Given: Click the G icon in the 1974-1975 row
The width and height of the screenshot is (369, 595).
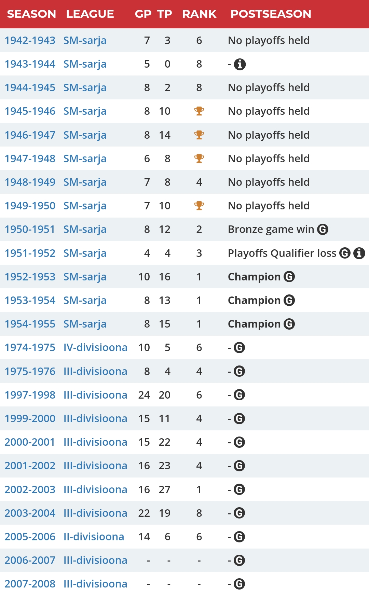Looking at the screenshot, I should (239, 348).
